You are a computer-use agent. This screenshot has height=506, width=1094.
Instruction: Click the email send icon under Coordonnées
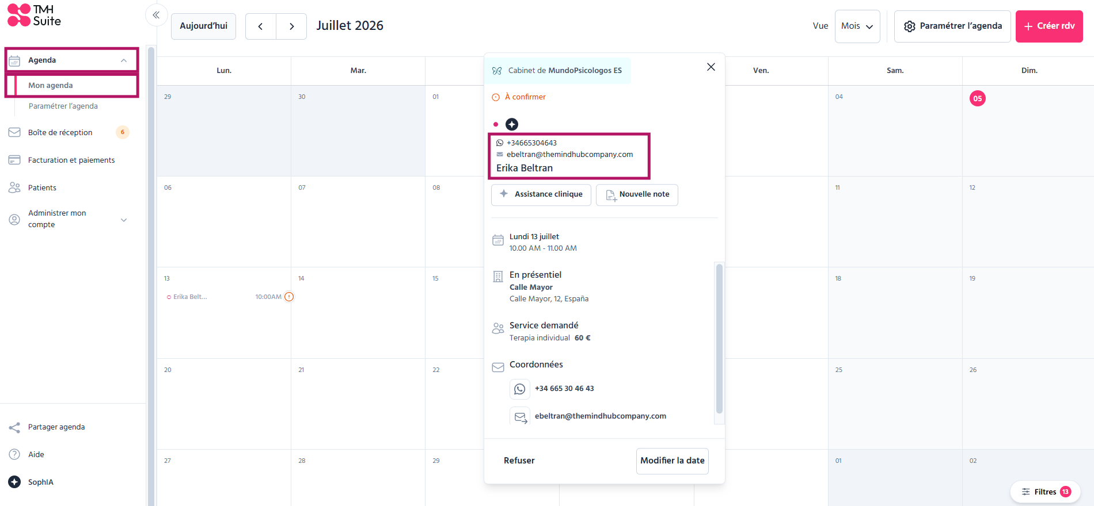tap(520, 416)
